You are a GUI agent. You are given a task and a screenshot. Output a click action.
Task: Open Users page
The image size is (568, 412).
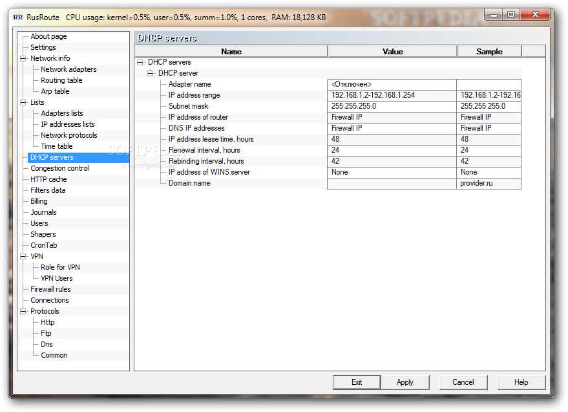coord(39,223)
